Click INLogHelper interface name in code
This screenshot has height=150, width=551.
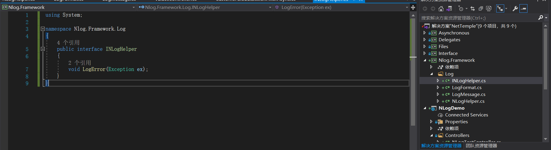coord(121,49)
